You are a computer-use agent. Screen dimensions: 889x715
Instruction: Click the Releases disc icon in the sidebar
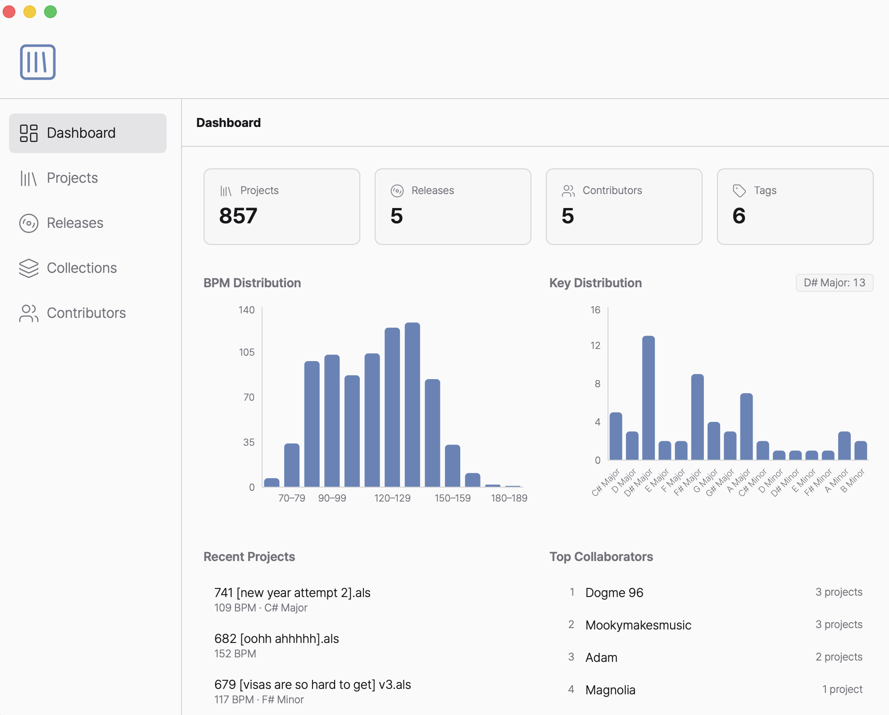[28, 223]
